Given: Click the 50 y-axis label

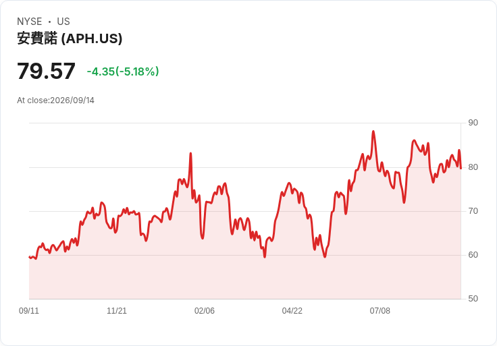Looking at the screenshot, I should point(473,298).
